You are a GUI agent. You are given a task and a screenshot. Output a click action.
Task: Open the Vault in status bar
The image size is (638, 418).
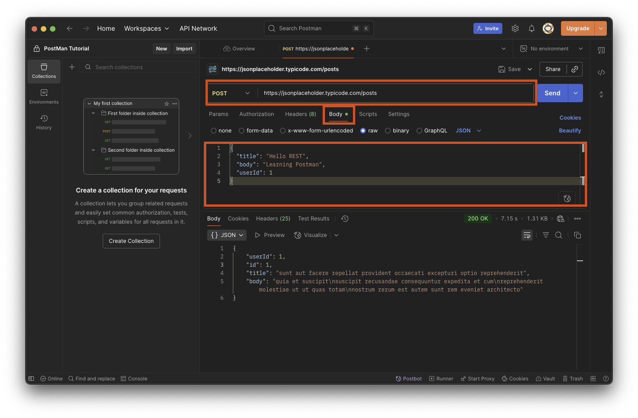(x=545, y=379)
